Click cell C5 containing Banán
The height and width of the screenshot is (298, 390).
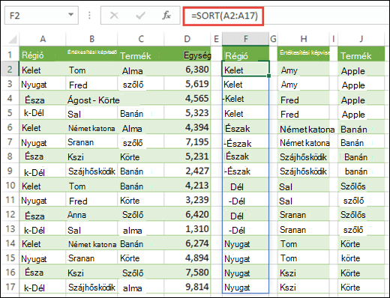(x=141, y=112)
